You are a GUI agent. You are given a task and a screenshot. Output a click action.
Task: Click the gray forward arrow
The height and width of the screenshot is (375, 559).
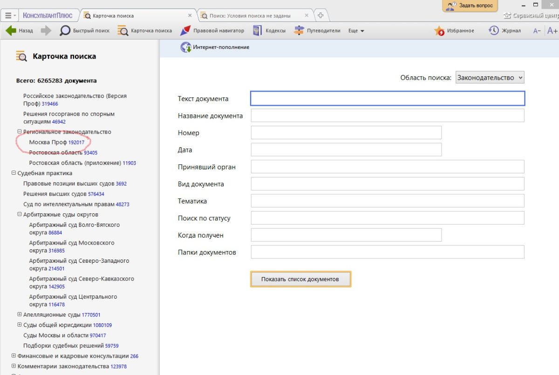pyautogui.click(x=46, y=31)
